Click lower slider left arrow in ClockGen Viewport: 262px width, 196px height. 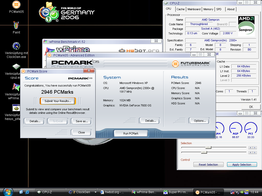[x=250, y=153]
